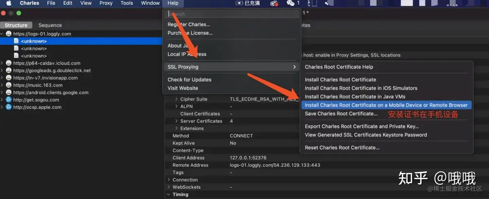The image size is (489, 199).
Task: Expand the Server Certificates row
Action: pos(177,121)
